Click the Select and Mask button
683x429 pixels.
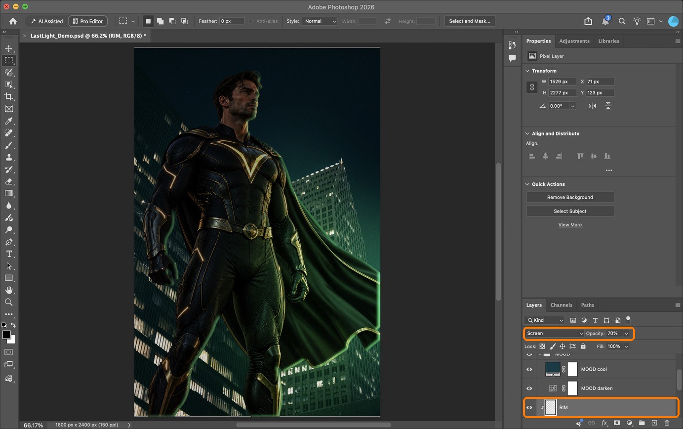point(470,21)
